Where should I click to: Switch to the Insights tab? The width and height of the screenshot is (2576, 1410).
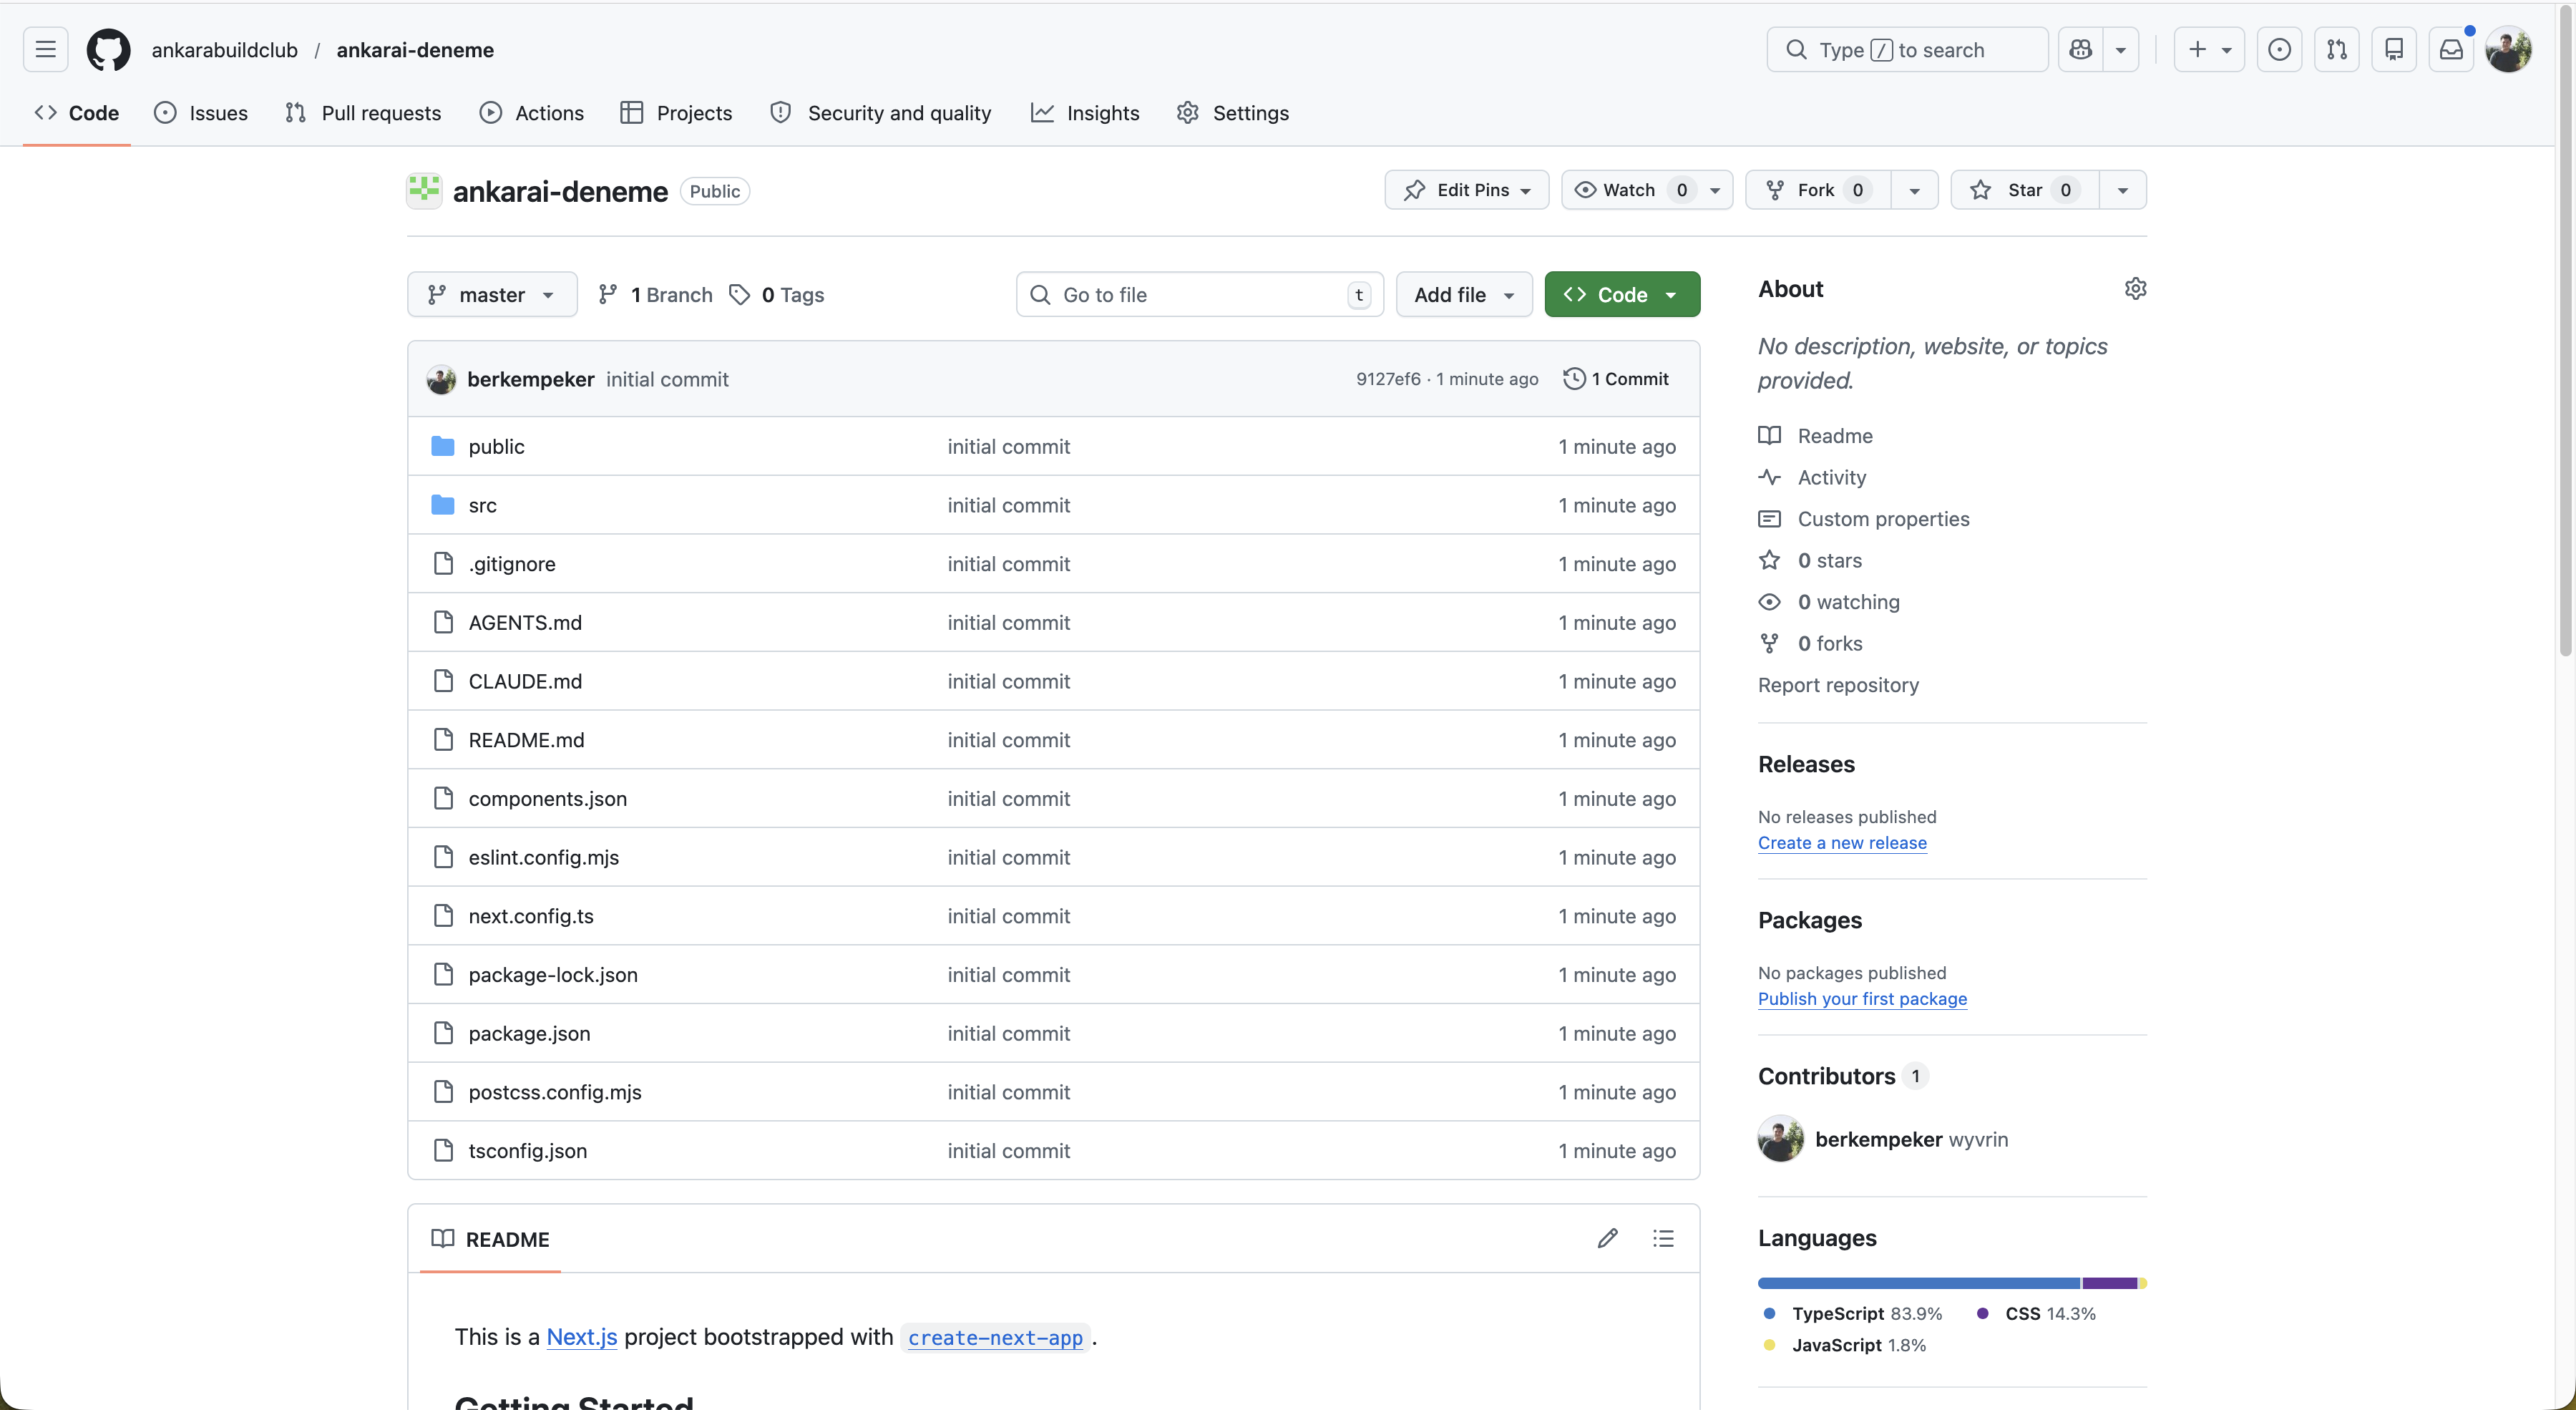coord(1085,113)
